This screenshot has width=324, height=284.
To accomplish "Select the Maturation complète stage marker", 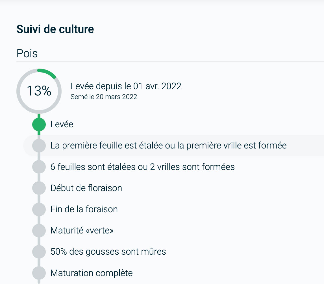I will pos(39,273).
